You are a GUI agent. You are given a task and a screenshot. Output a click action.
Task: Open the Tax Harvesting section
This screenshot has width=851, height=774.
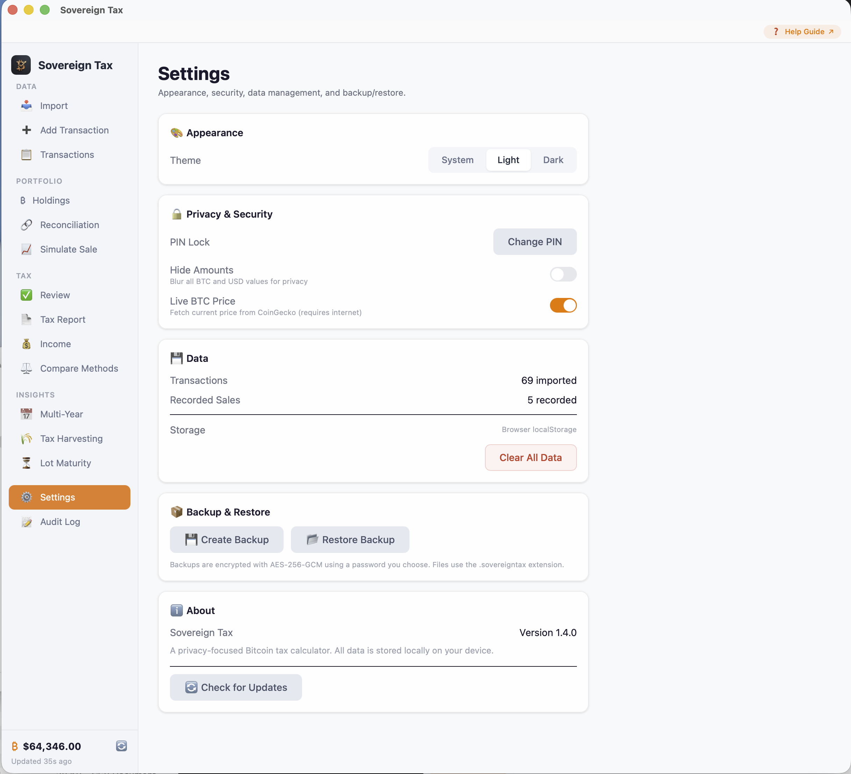coord(71,439)
